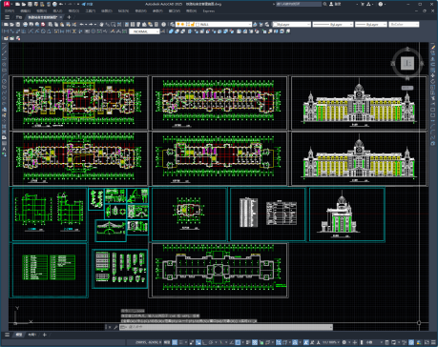438x347 pixels.
Task: Click Open in the quick access toolbar
Action: 24,4
